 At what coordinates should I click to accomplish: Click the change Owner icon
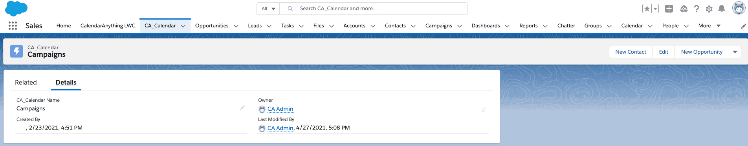[484, 110]
